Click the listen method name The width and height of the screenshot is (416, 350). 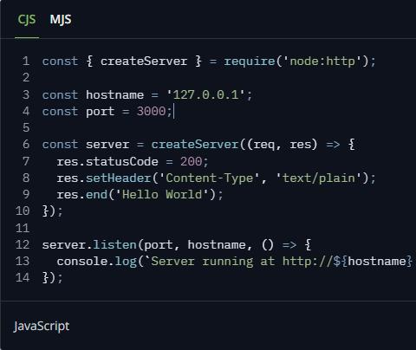pos(114,244)
